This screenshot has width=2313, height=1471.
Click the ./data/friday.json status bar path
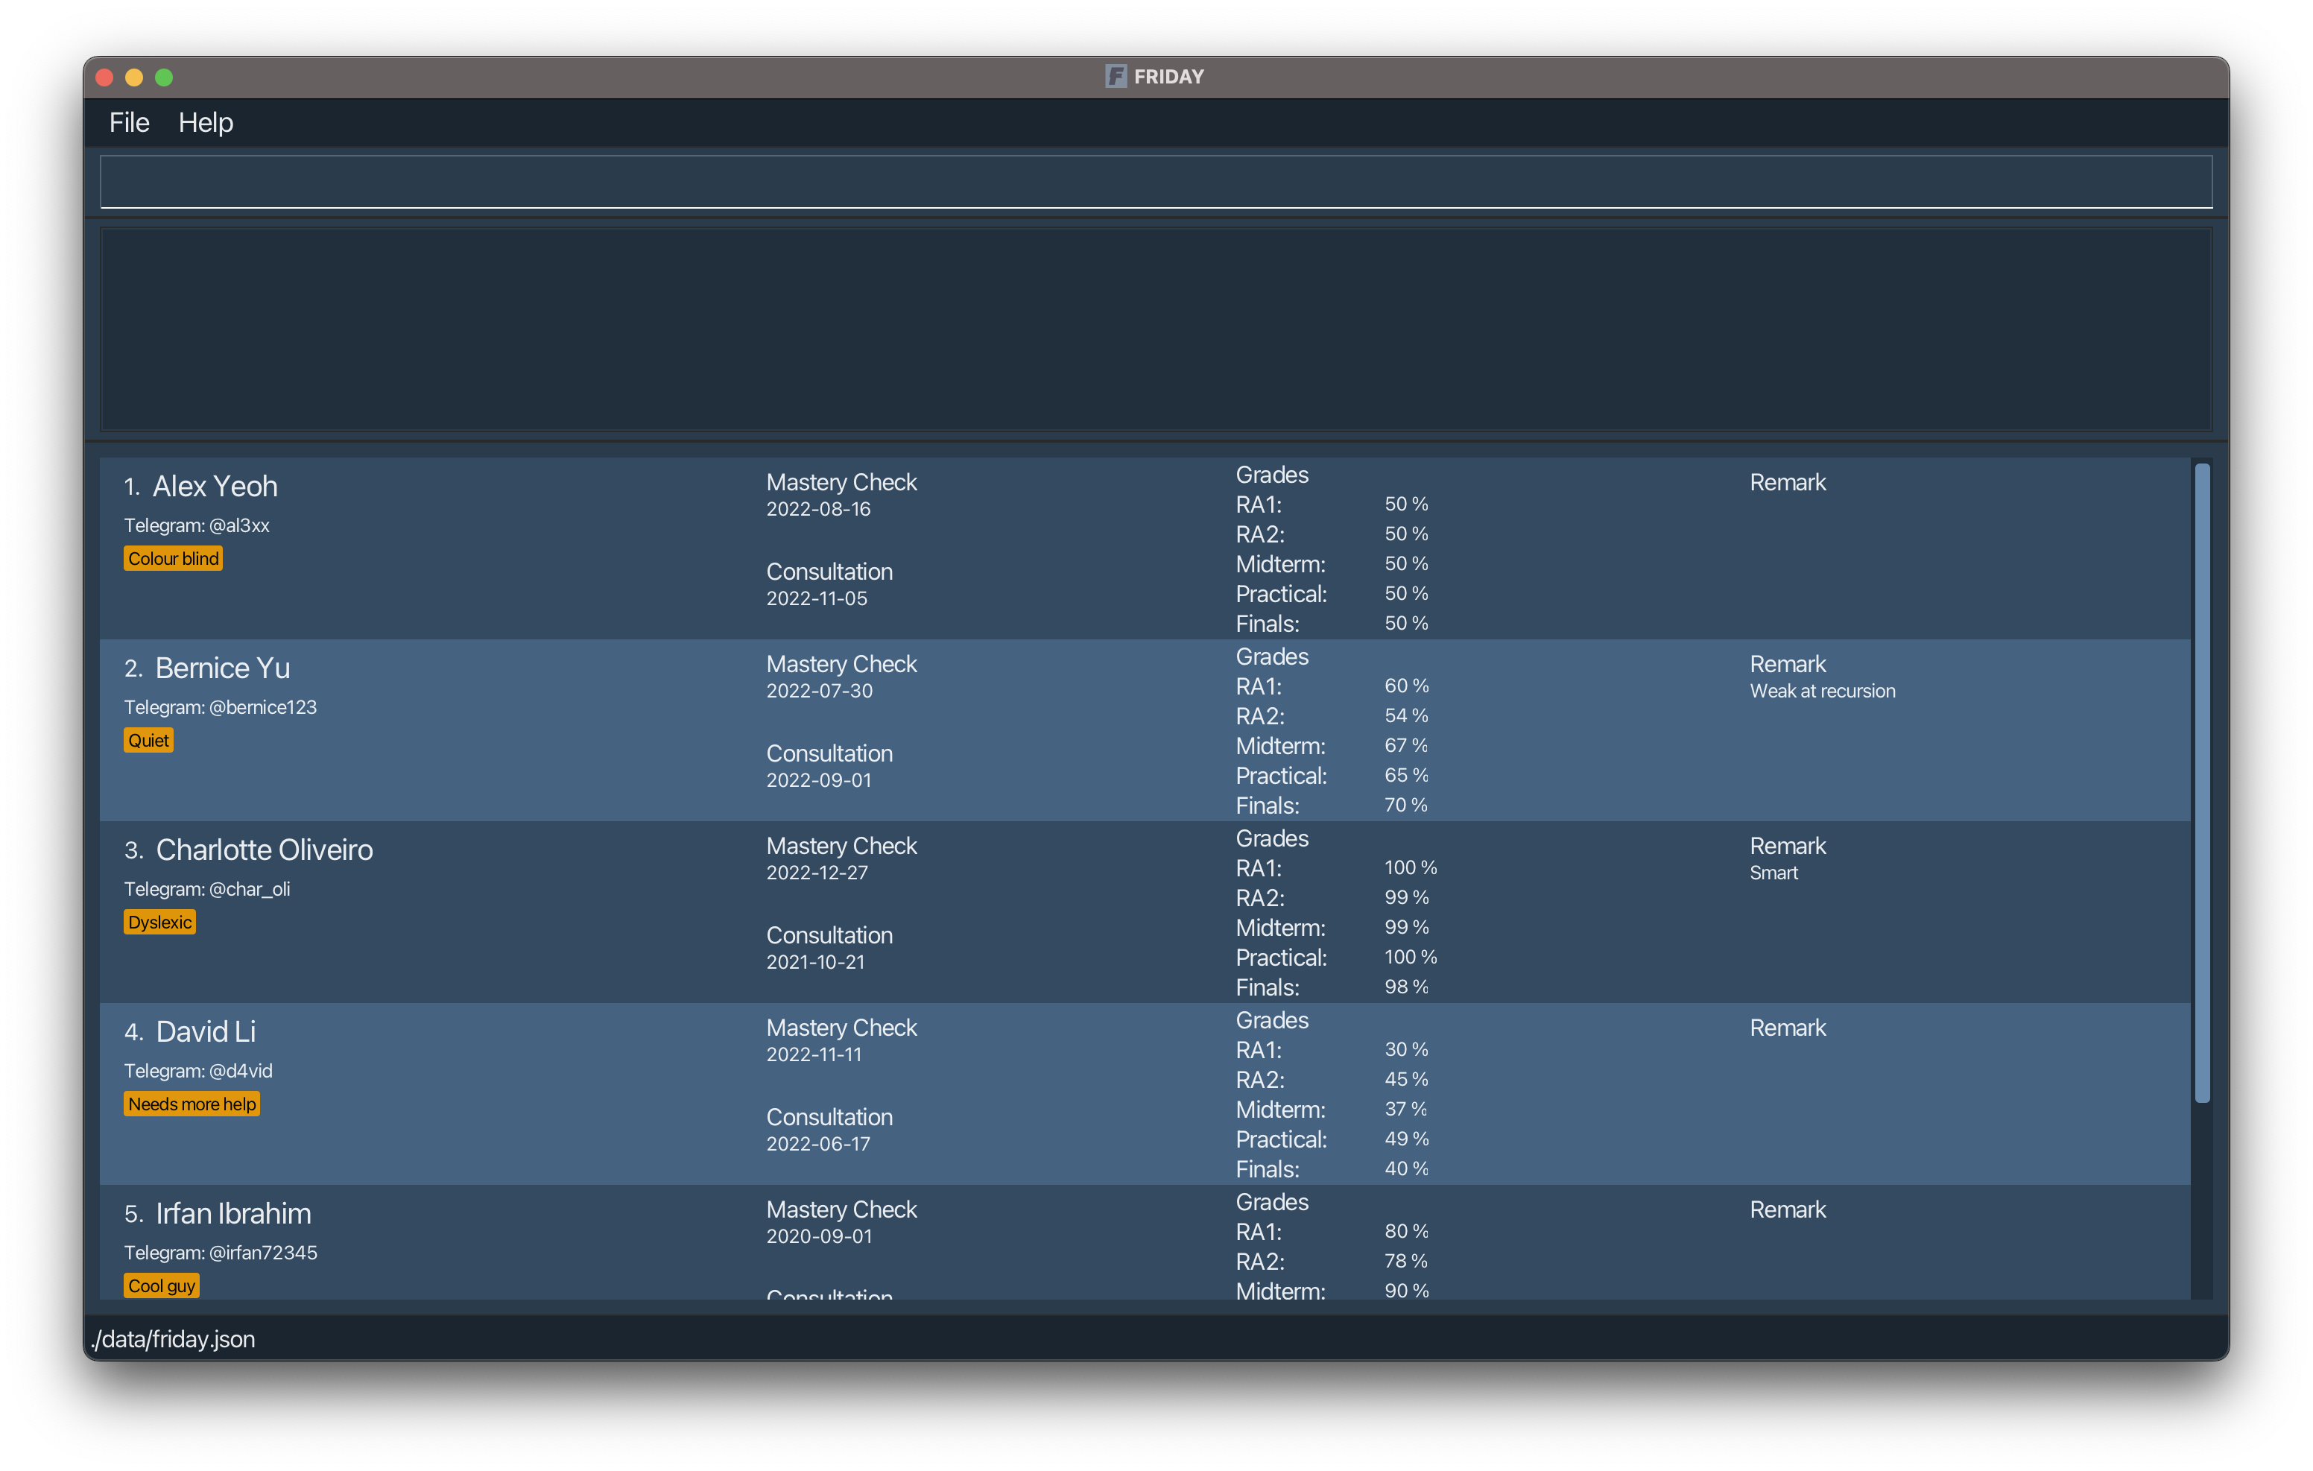(x=173, y=1339)
